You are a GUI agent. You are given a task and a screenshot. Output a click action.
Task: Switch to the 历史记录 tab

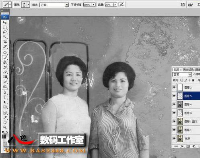(x=188, y=69)
